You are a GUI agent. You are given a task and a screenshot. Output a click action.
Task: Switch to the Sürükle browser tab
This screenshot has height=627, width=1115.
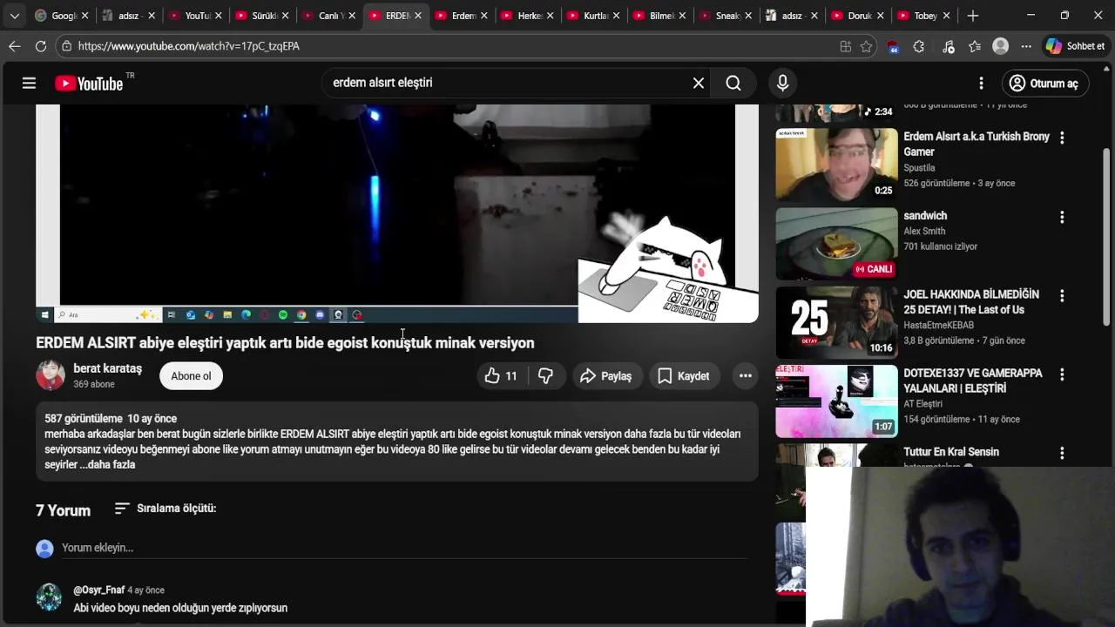[255, 16]
